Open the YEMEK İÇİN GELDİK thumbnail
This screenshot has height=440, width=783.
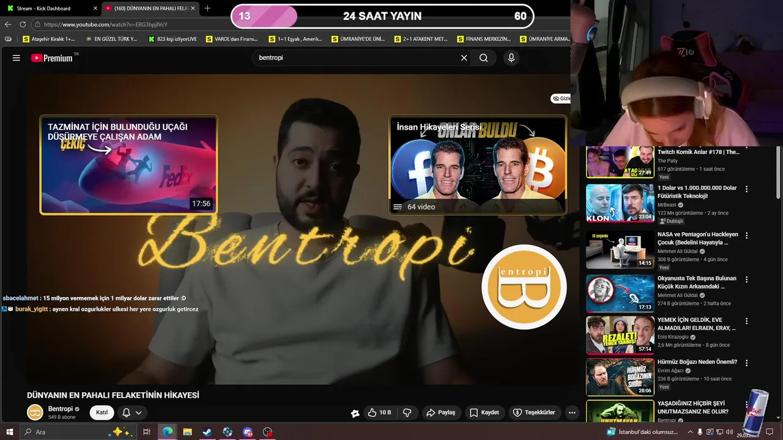(620, 335)
